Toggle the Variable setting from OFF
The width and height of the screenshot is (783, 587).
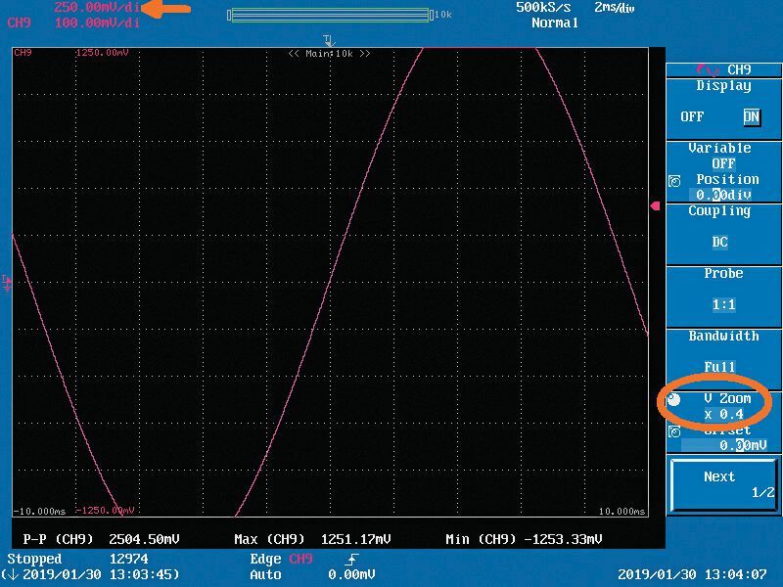point(722,161)
